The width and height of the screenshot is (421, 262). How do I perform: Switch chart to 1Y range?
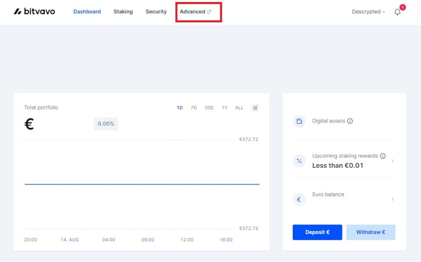click(x=224, y=108)
